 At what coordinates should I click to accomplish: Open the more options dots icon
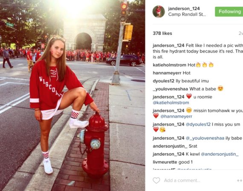click(x=240, y=180)
